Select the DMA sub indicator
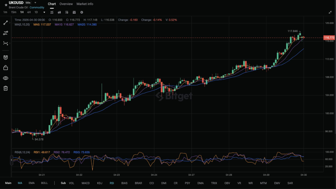This screenshot has width=336, height=189. coord(200,183)
